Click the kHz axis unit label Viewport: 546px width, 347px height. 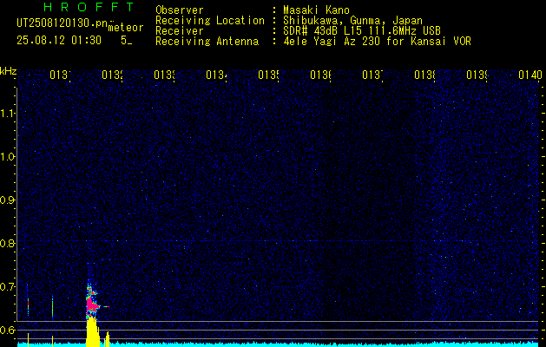click(8, 71)
